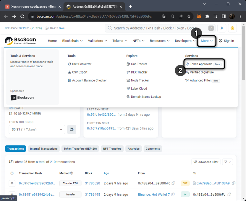
Task: Click the wallet icon beside token holdings
Action: (x=72, y=129)
